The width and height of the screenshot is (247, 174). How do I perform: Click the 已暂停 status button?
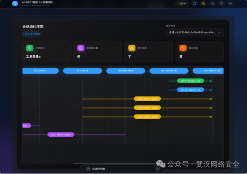[182, 3]
